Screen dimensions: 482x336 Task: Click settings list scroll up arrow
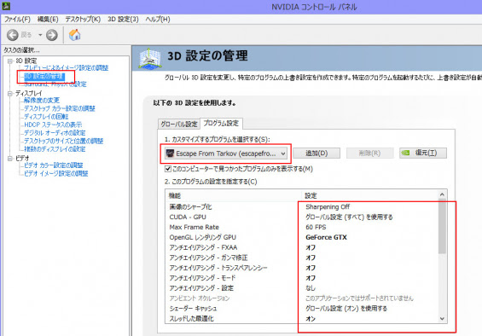(x=442, y=194)
